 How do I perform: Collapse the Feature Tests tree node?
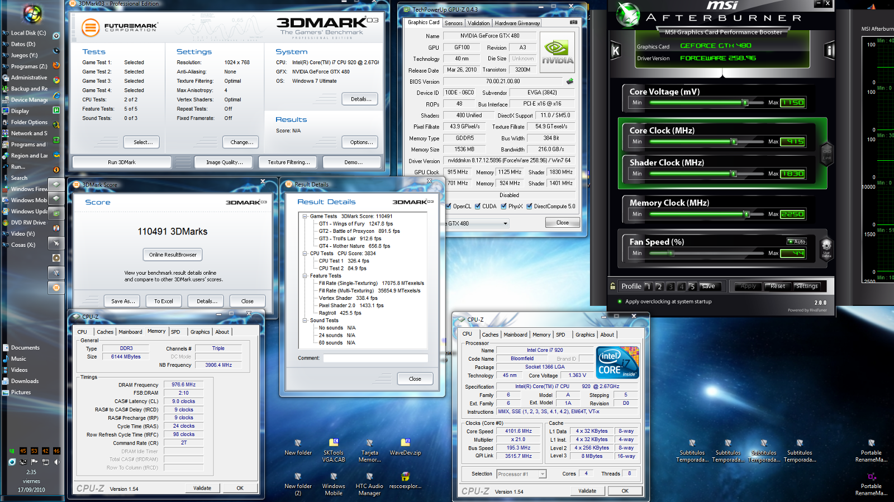pyautogui.click(x=305, y=276)
